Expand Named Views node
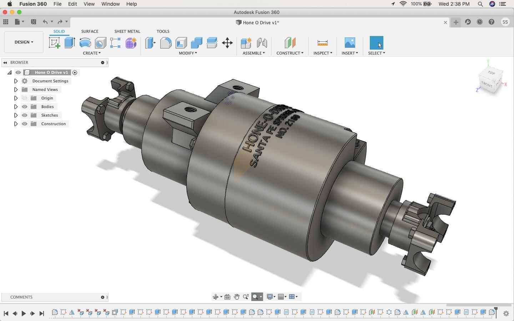The width and height of the screenshot is (514, 321). click(16, 90)
